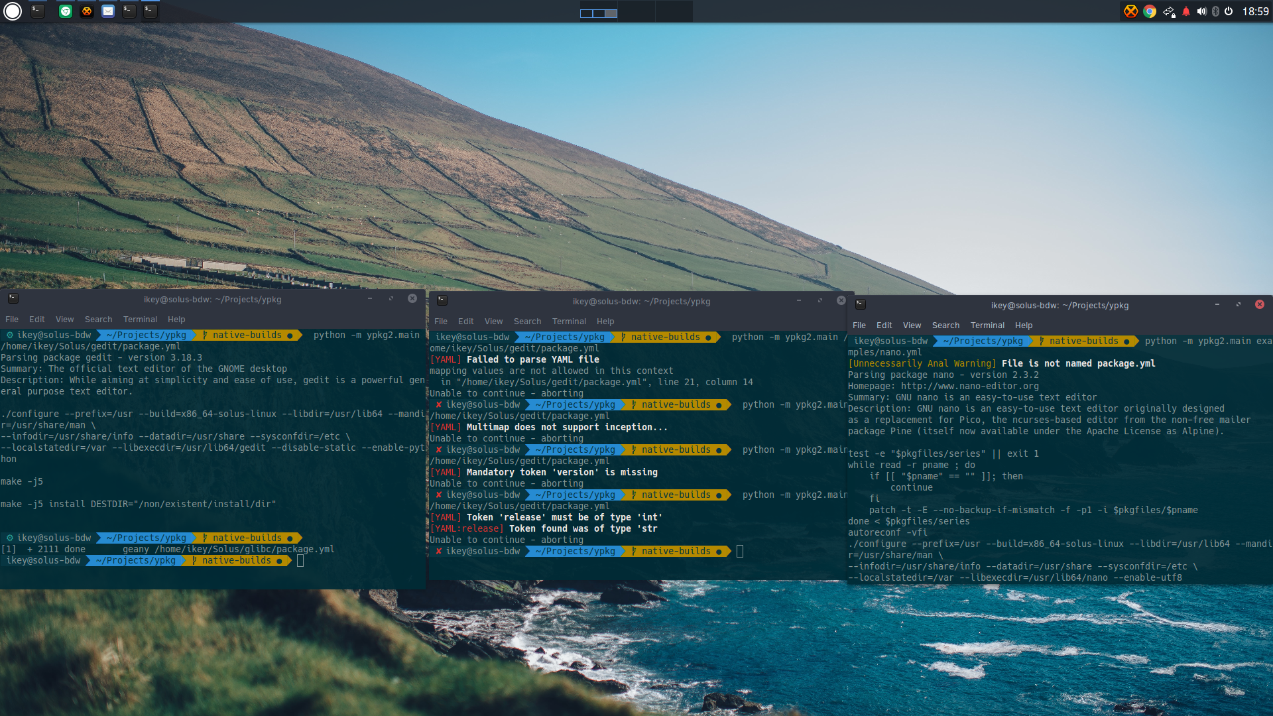The height and width of the screenshot is (716, 1273).
Task: Open File menu in left terminal
Action: (12, 320)
